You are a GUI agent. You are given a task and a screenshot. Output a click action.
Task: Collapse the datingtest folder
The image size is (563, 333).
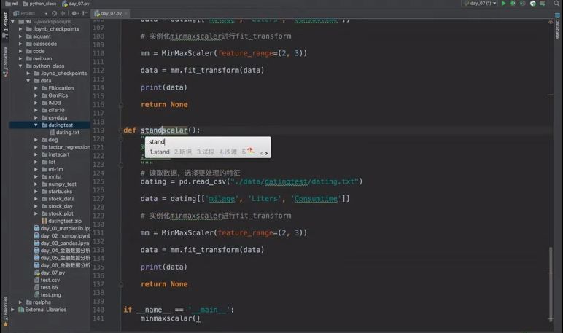[36, 125]
